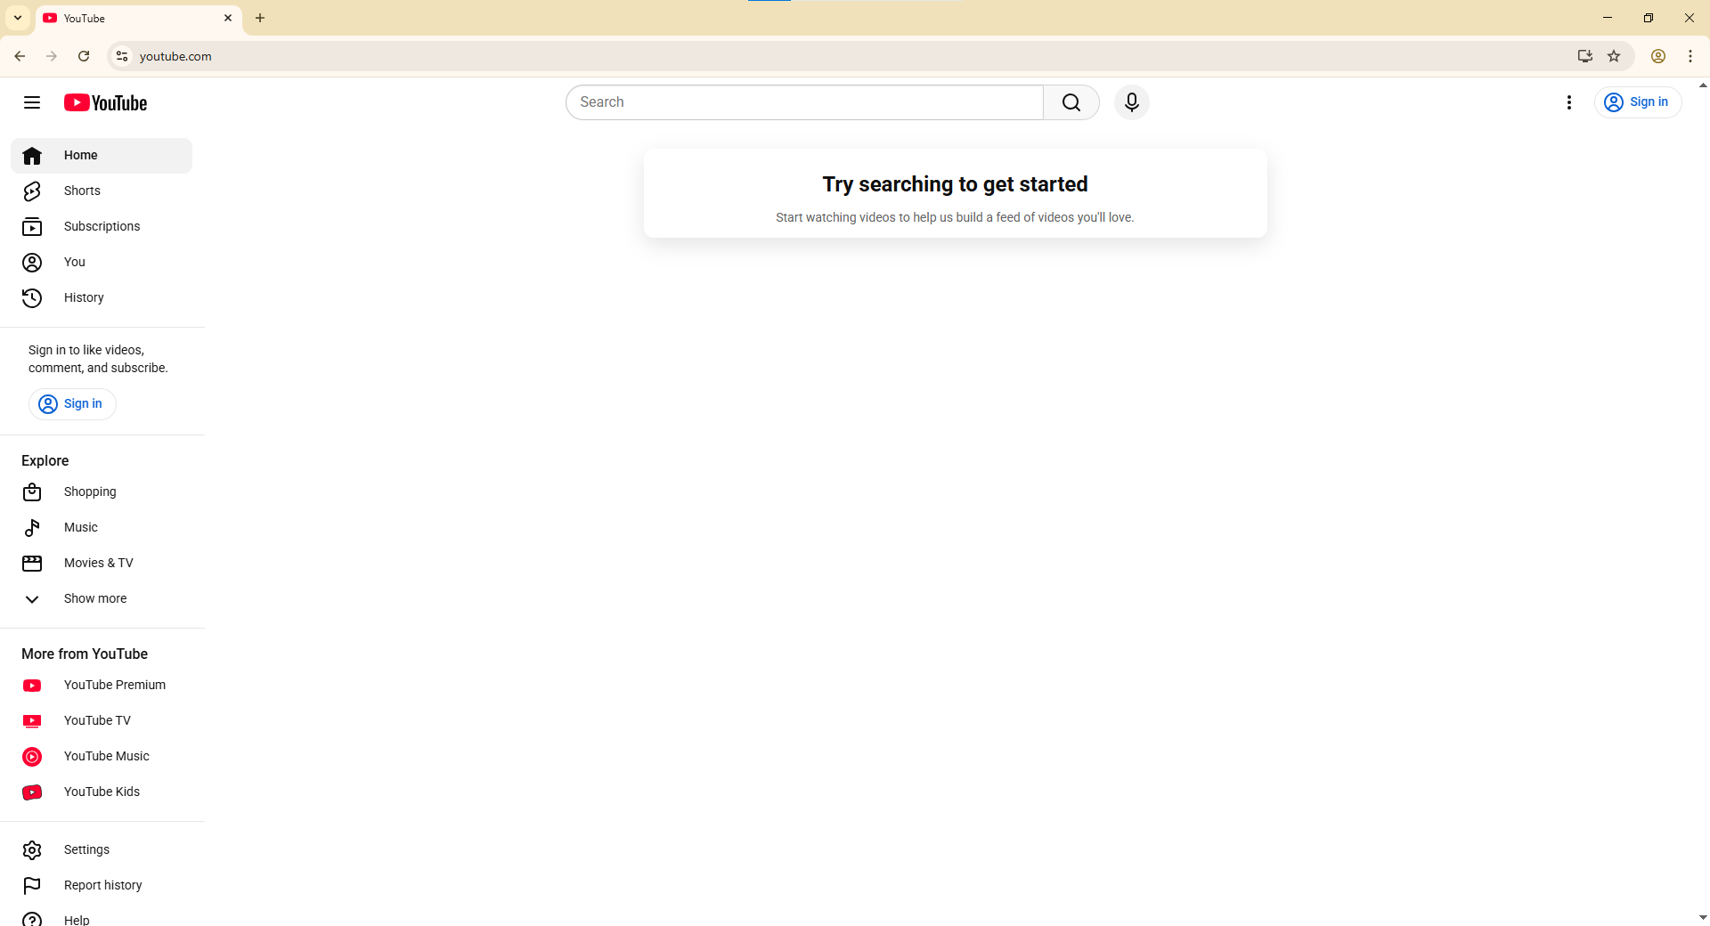Select the You sidebar item
The width and height of the screenshot is (1710, 926).
75,262
